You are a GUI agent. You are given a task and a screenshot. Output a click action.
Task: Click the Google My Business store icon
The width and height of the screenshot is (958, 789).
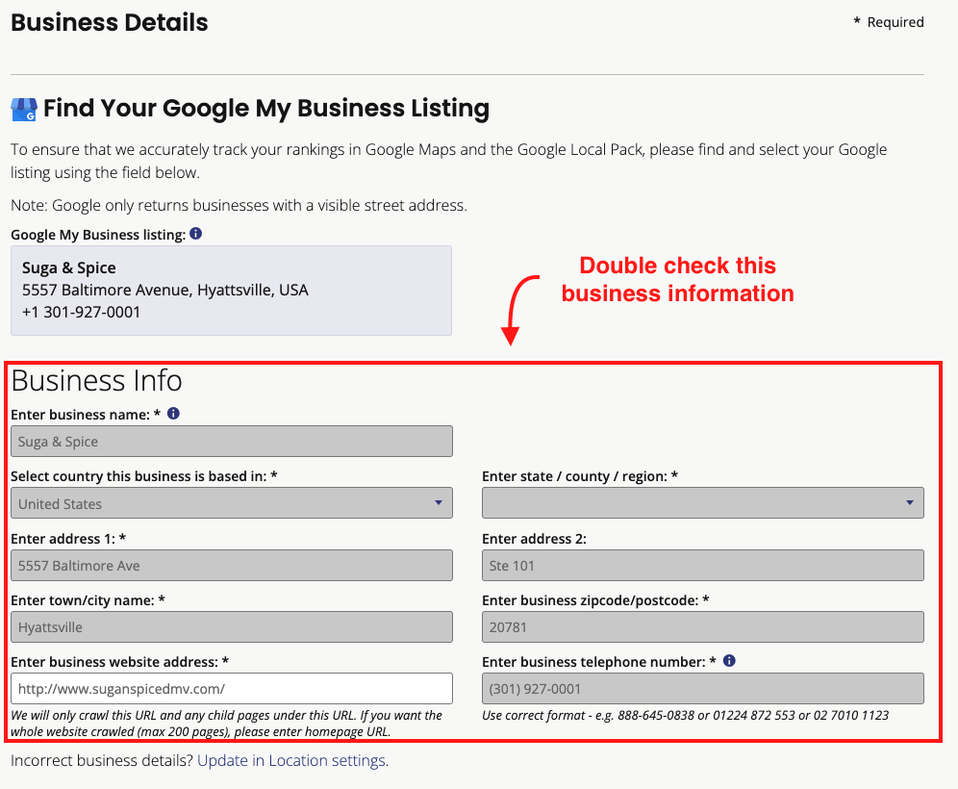point(24,110)
